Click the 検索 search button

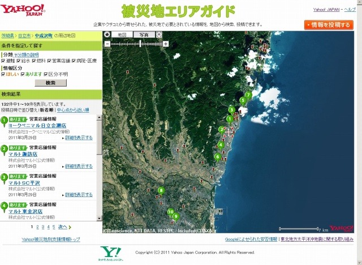pos(50,83)
